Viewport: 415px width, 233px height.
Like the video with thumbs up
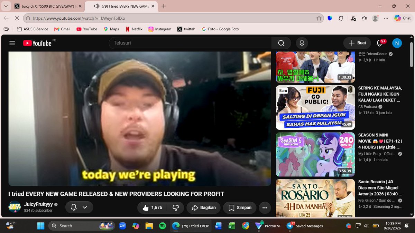coord(152,207)
